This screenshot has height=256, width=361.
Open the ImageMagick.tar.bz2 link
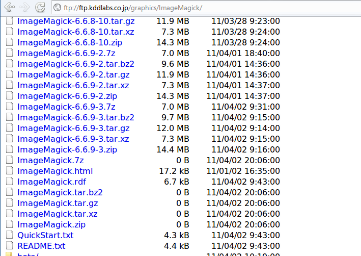[60, 193]
